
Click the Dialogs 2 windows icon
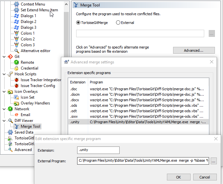tap(17, 22)
